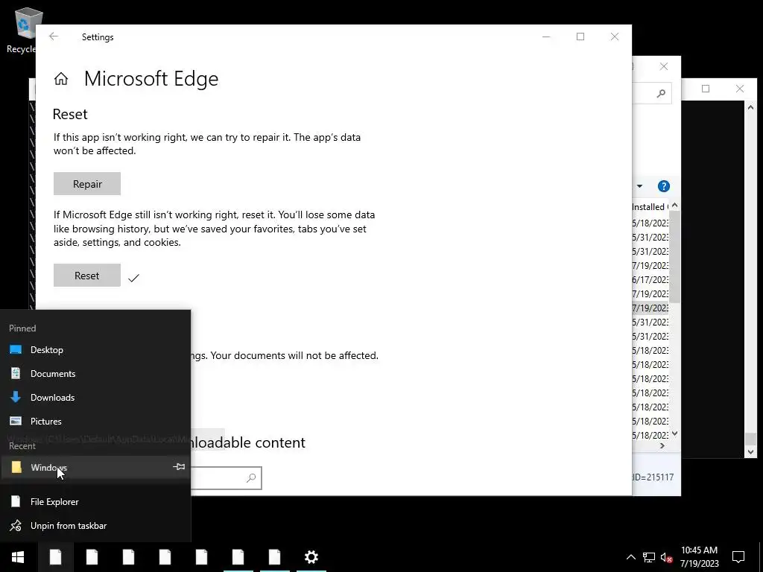
Task: Open the Recycle Bin on desktop
Action: [22, 30]
